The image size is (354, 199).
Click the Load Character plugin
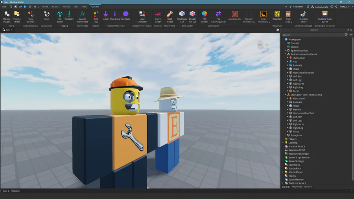click(x=142, y=17)
